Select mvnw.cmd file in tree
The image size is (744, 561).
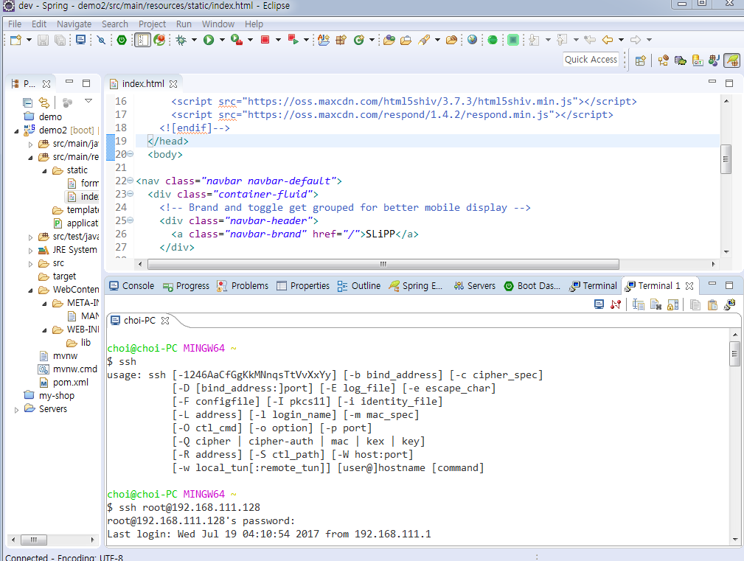click(x=74, y=369)
